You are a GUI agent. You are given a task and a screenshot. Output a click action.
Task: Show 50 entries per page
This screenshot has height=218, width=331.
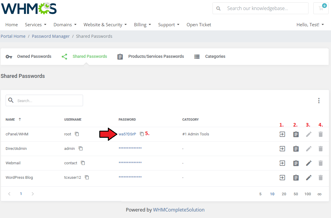[296, 194]
